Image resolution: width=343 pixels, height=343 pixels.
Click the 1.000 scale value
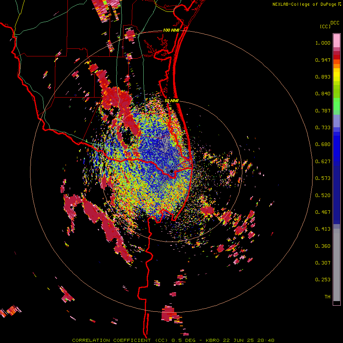click(x=323, y=43)
